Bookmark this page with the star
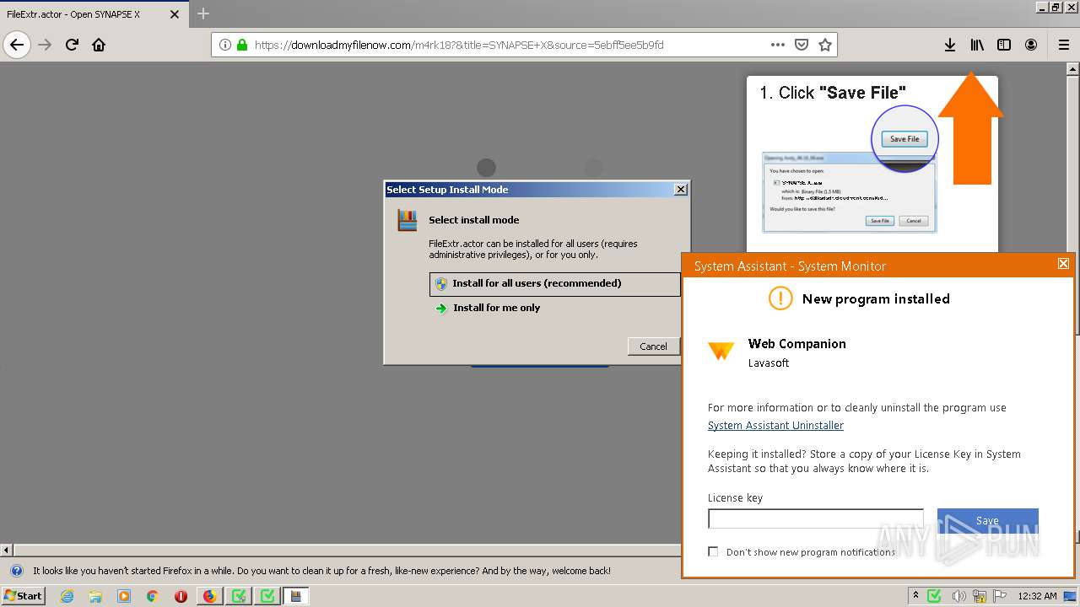This screenshot has width=1080, height=607. pyautogui.click(x=825, y=45)
